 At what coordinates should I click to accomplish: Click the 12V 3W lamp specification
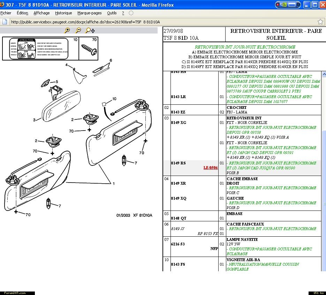click(233, 244)
